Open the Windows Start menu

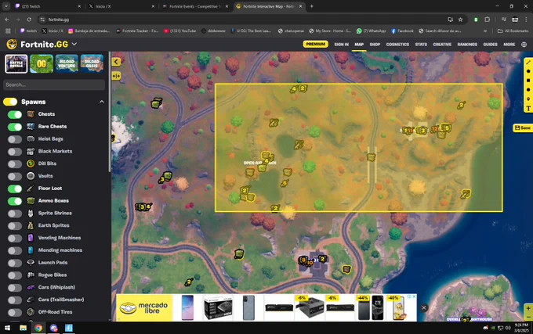[x=7, y=328]
